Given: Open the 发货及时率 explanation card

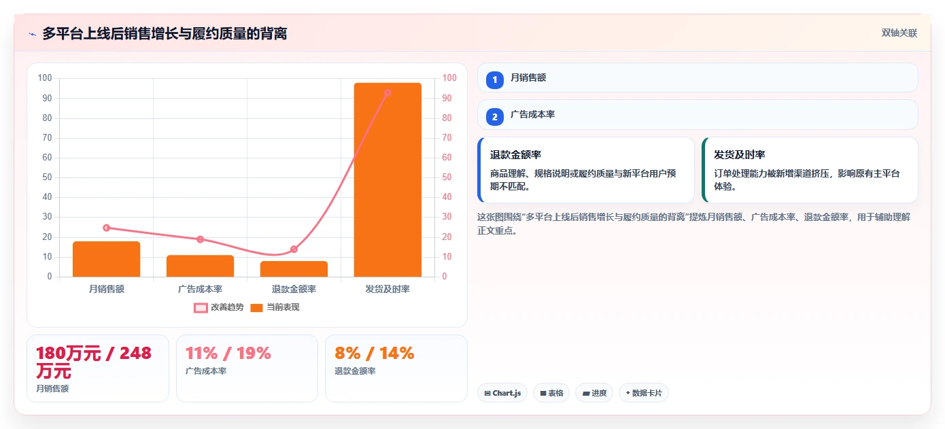Looking at the screenshot, I should (x=810, y=170).
